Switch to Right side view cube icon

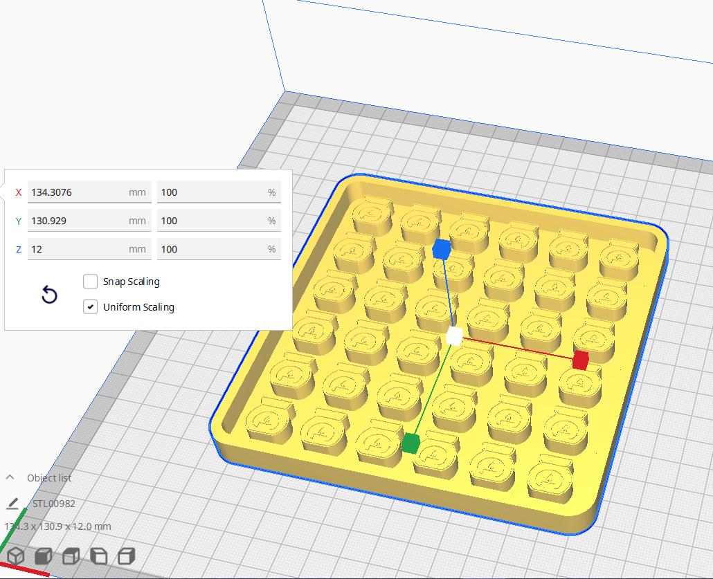tap(125, 555)
